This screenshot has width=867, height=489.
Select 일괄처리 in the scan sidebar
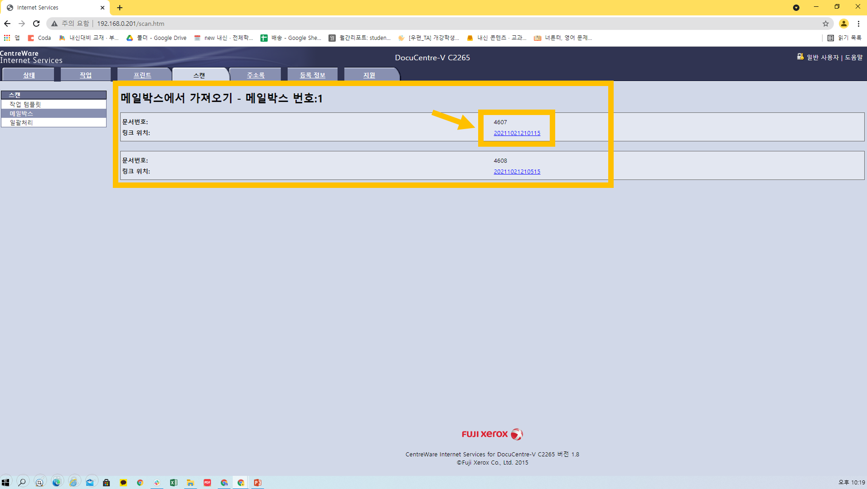[x=54, y=123]
